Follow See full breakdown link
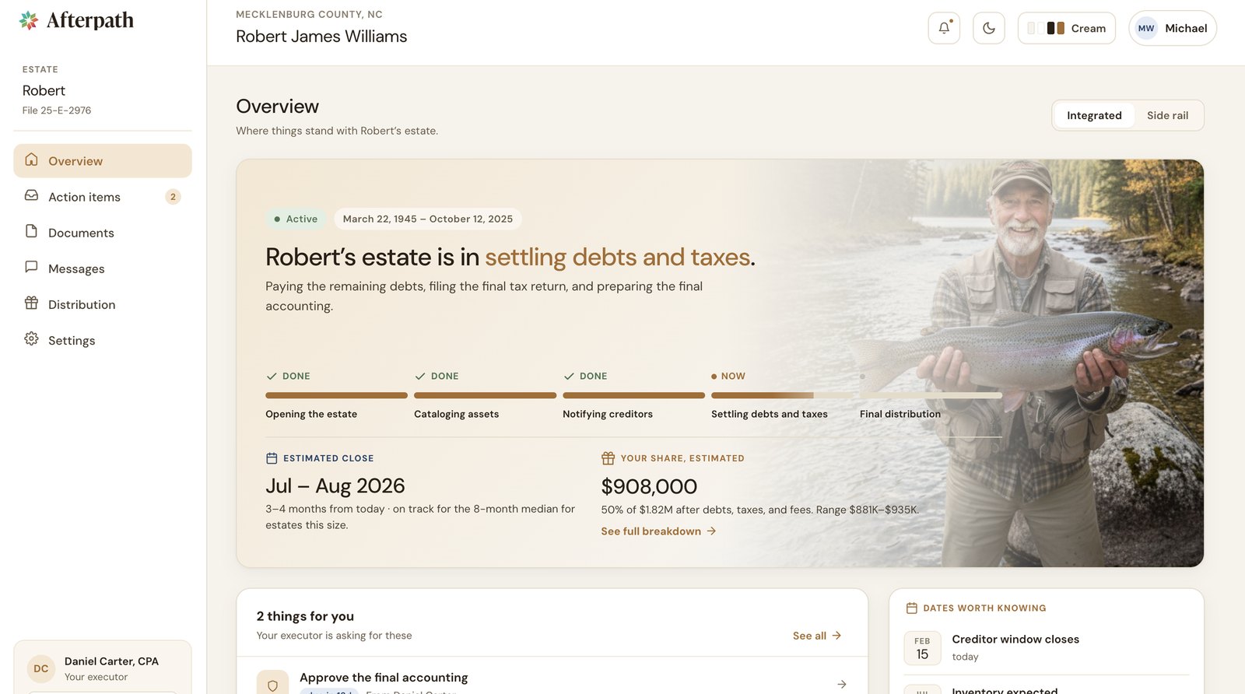The height and width of the screenshot is (694, 1245). 658,531
